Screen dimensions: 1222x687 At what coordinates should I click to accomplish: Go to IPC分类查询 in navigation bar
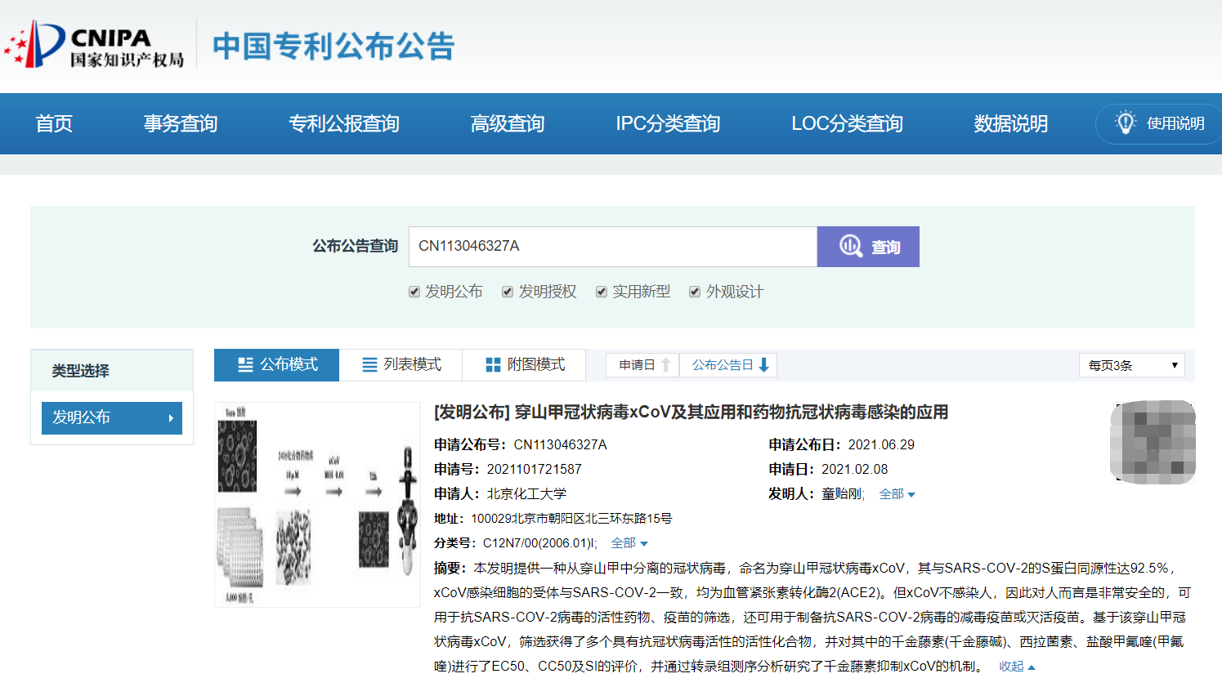click(x=667, y=123)
